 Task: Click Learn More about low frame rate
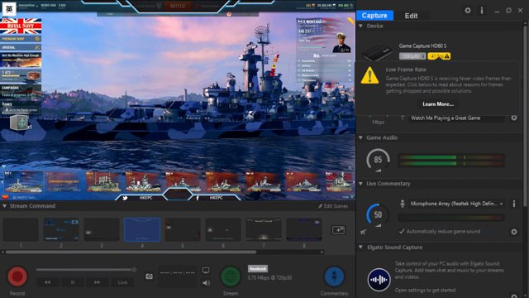(438, 104)
